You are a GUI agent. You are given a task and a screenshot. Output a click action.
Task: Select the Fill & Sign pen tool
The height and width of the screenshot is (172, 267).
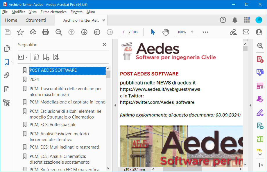click(x=259, y=112)
